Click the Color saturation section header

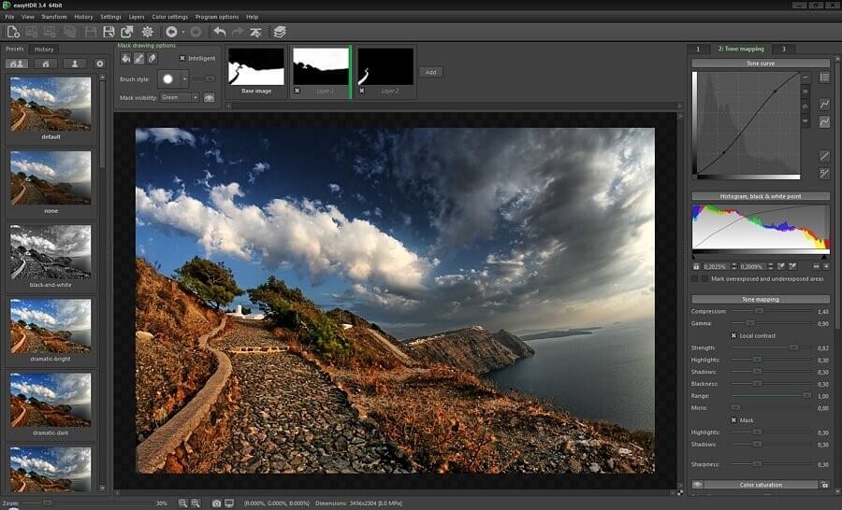point(761,484)
